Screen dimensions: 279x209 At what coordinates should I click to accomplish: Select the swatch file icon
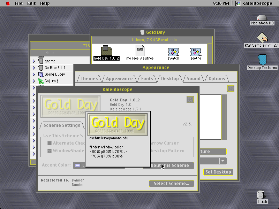point(173,52)
